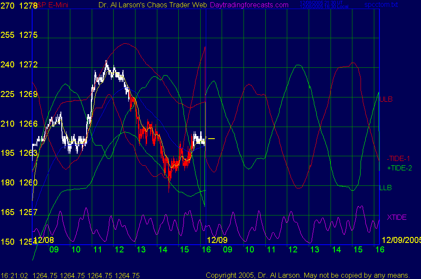Click the +TIDE-2 legend label
421x279 pixels.
[398, 167]
